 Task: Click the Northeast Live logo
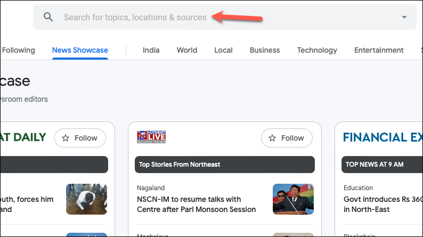click(x=151, y=137)
